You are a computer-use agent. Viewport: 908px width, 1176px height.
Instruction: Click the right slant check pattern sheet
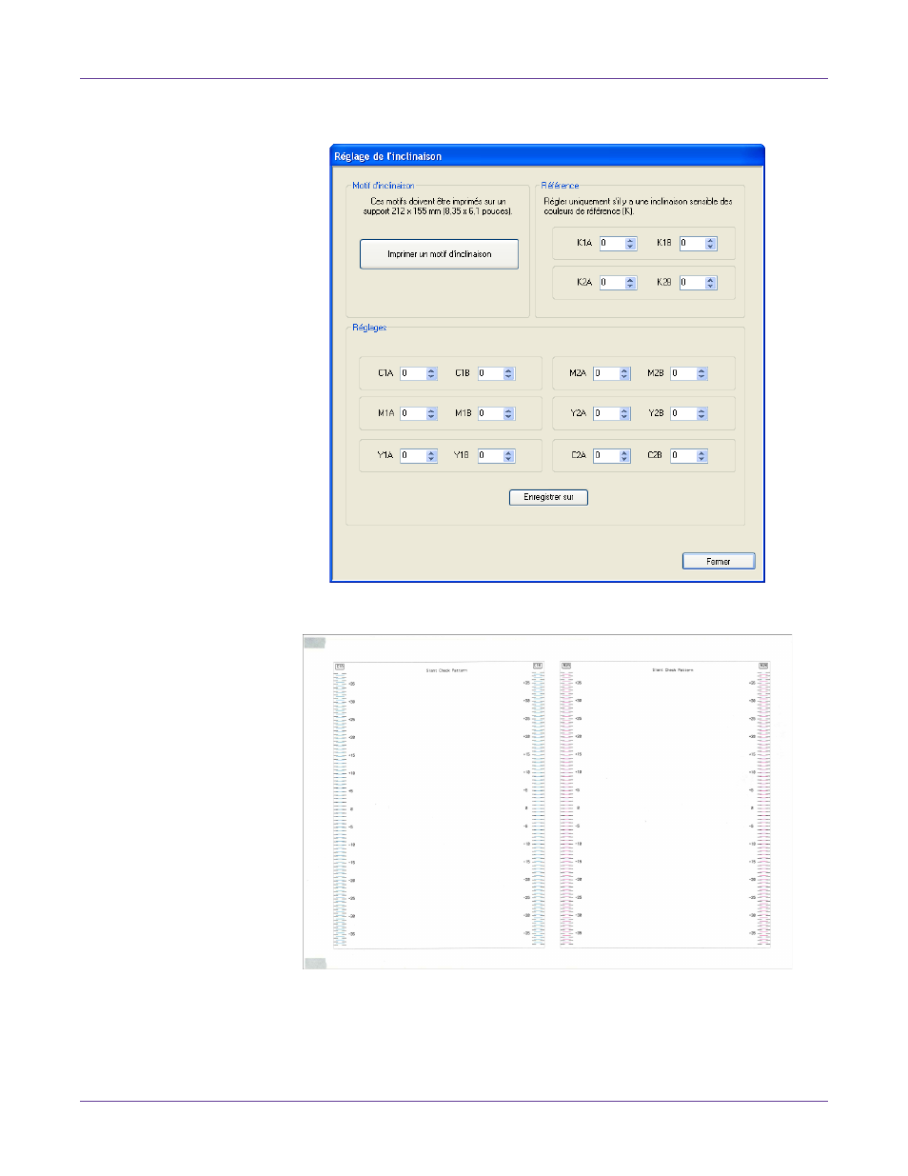665,805
